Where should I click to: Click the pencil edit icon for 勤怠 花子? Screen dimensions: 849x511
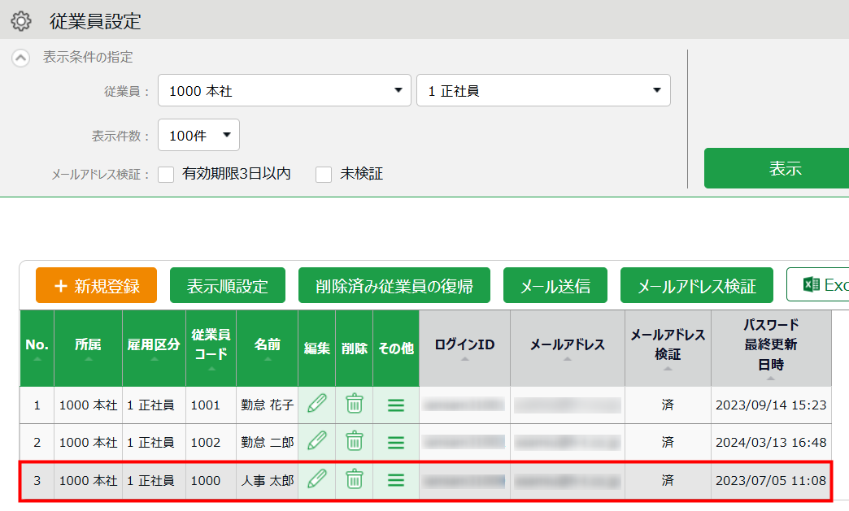click(x=316, y=405)
